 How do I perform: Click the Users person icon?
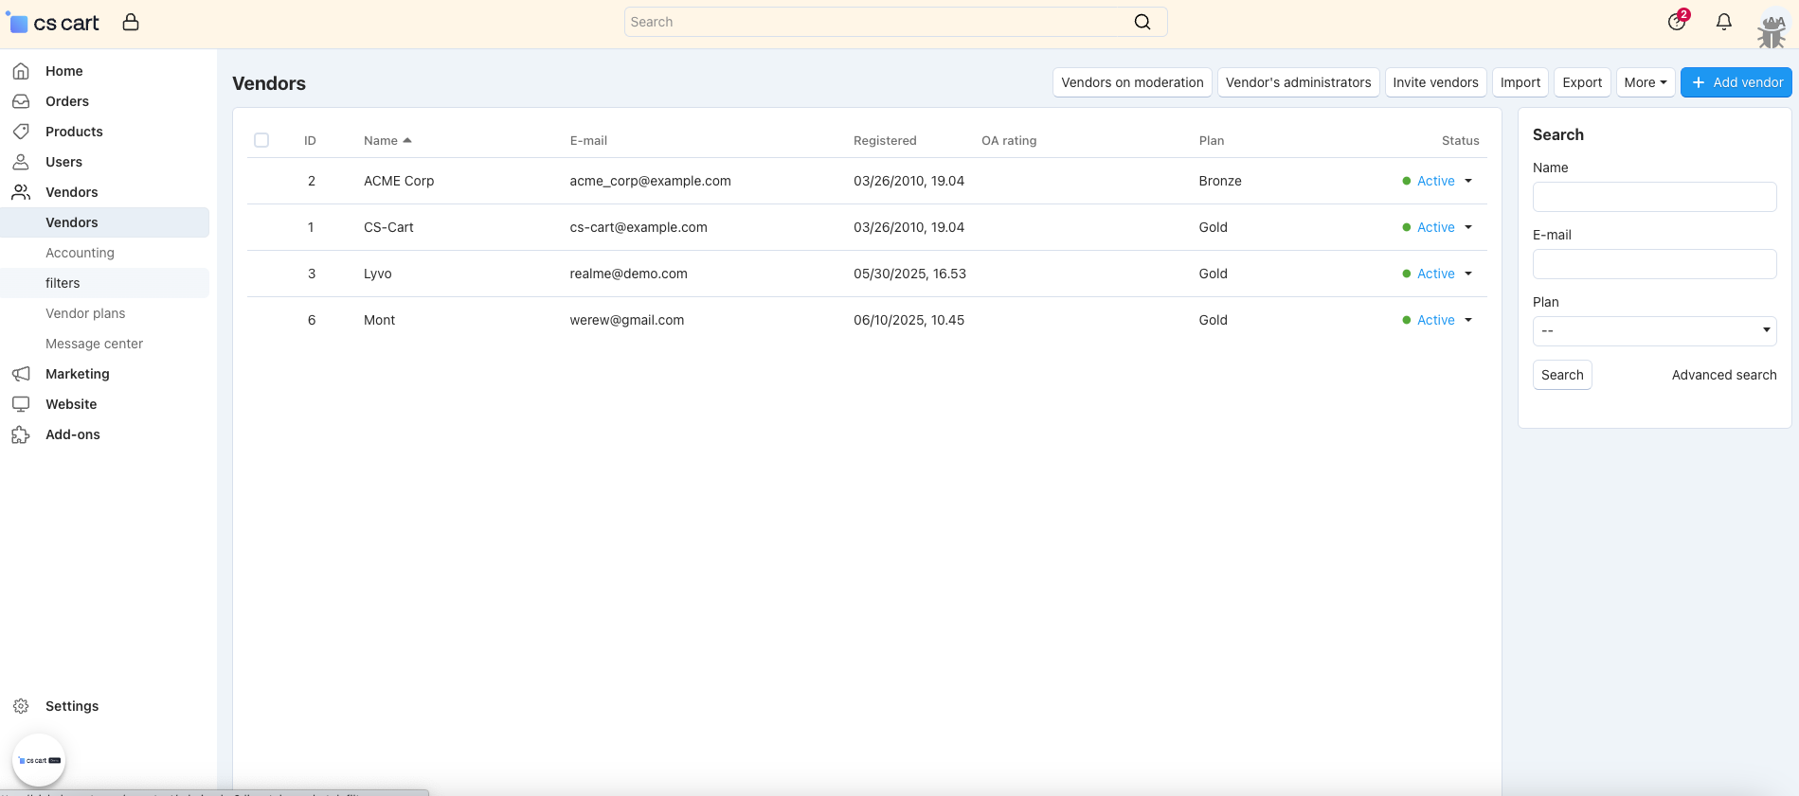click(x=21, y=162)
